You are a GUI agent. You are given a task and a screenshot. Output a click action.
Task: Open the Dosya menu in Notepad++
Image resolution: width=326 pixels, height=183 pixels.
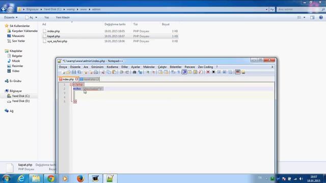coord(63,67)
